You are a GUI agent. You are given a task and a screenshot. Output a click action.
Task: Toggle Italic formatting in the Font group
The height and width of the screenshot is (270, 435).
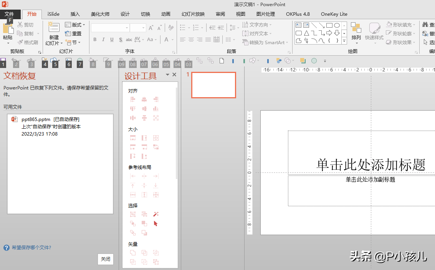pos(103,40)
